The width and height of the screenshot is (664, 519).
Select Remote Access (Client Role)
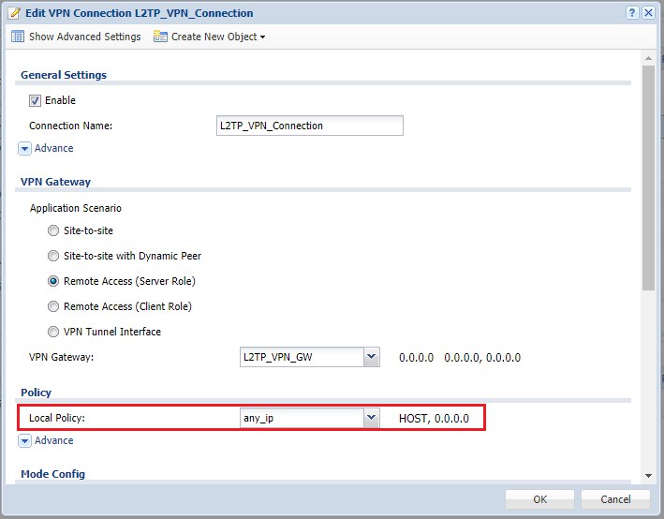(x=53, y=306)
